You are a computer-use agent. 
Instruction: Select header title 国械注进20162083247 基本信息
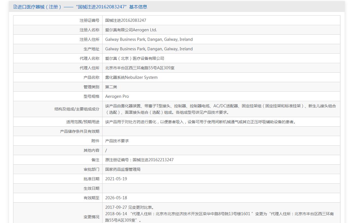[x=111, y=7]
